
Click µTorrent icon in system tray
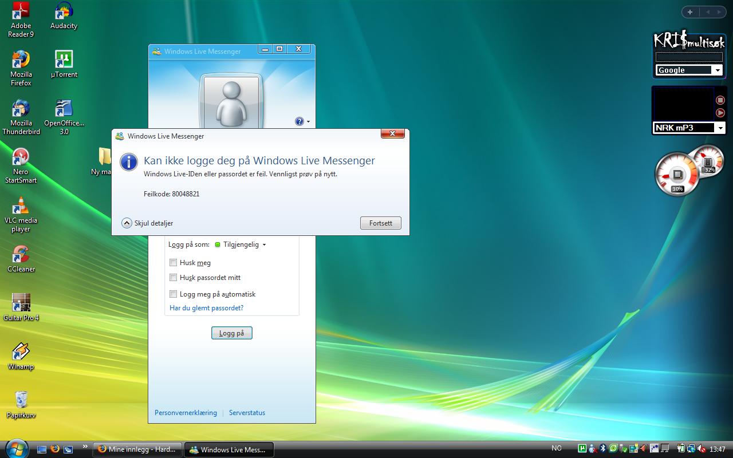click(582, 448)
